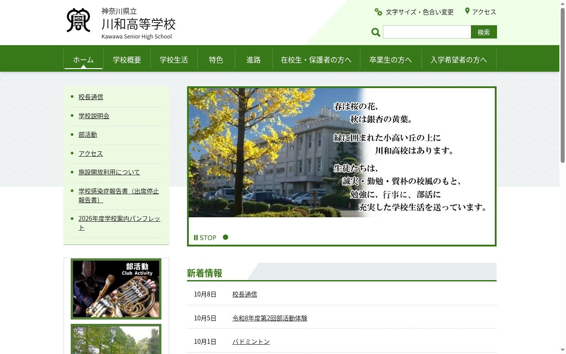Click the tree photo banner below Club Activity

pos(116,339)
